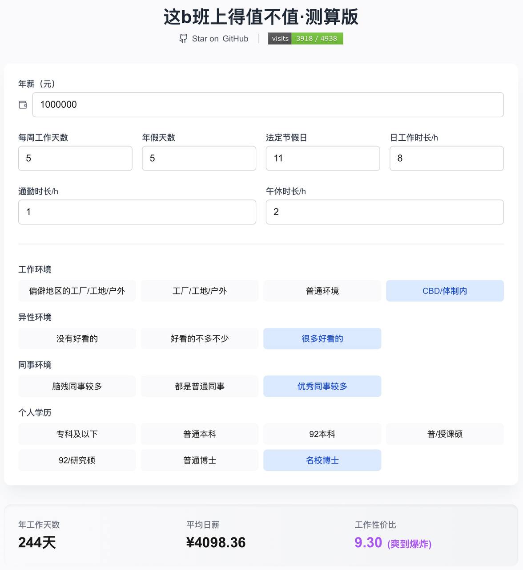
Task: Click the wallet icon beside annual salary
Action: 23,105
